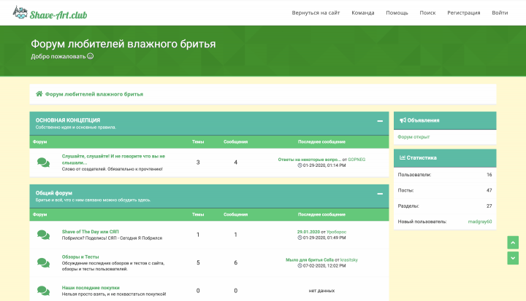Open Shave of The Day или СЯП forum
526x301 pixels.
click(91, 232)
